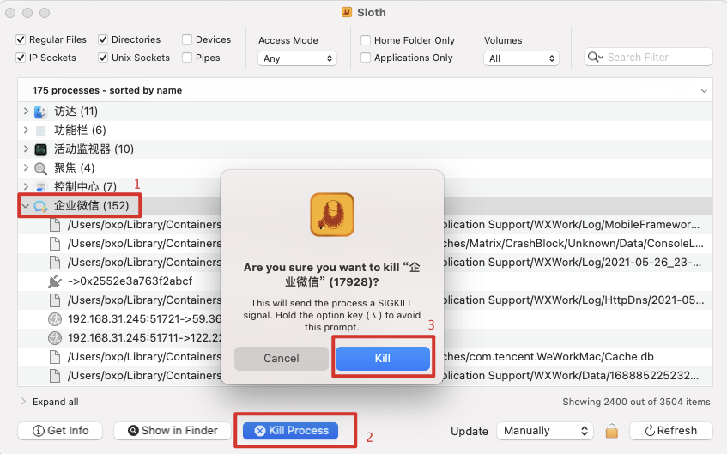Click the Get Info button

point(60,431)
